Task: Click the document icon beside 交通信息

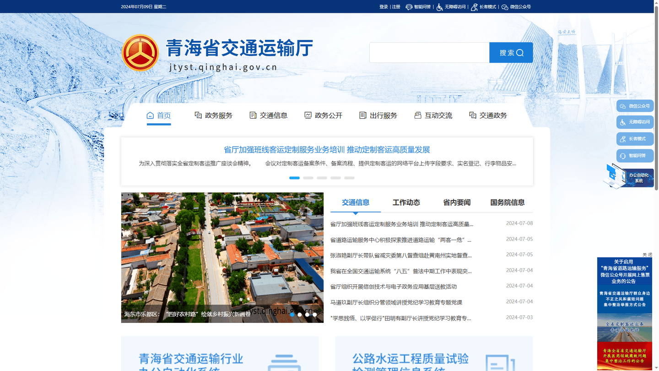Action: click(x=253, y=115)
